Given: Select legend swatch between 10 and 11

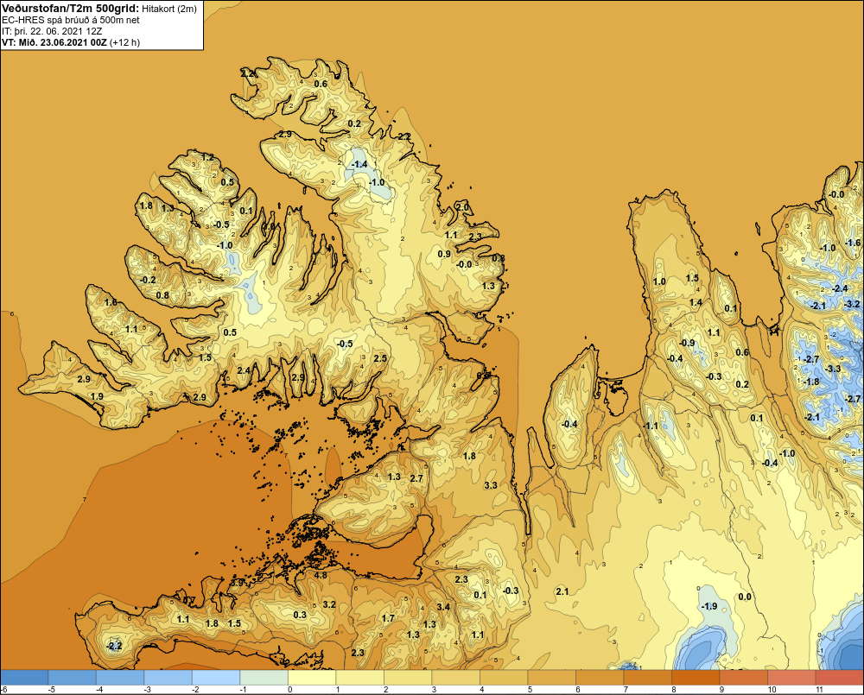Looking at the screenshot, I should pos(791,678).
